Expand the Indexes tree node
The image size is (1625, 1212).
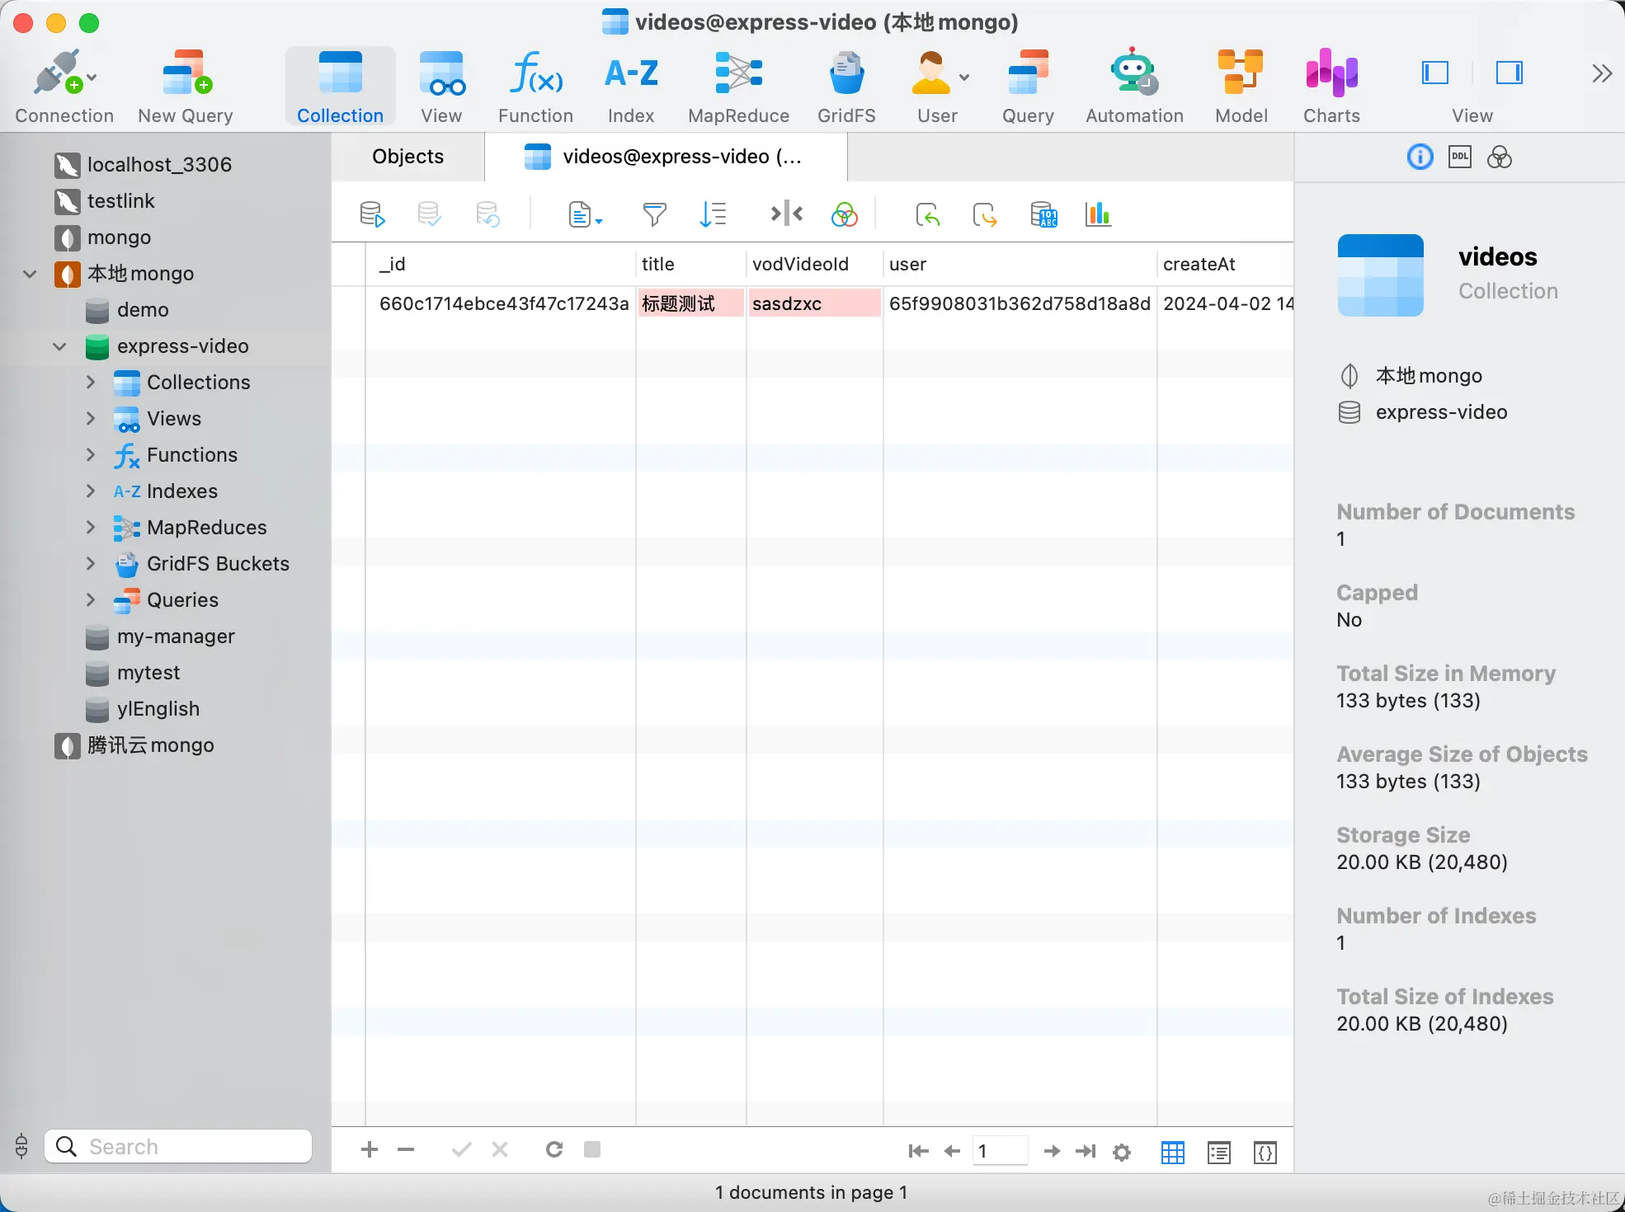[91, 491]
